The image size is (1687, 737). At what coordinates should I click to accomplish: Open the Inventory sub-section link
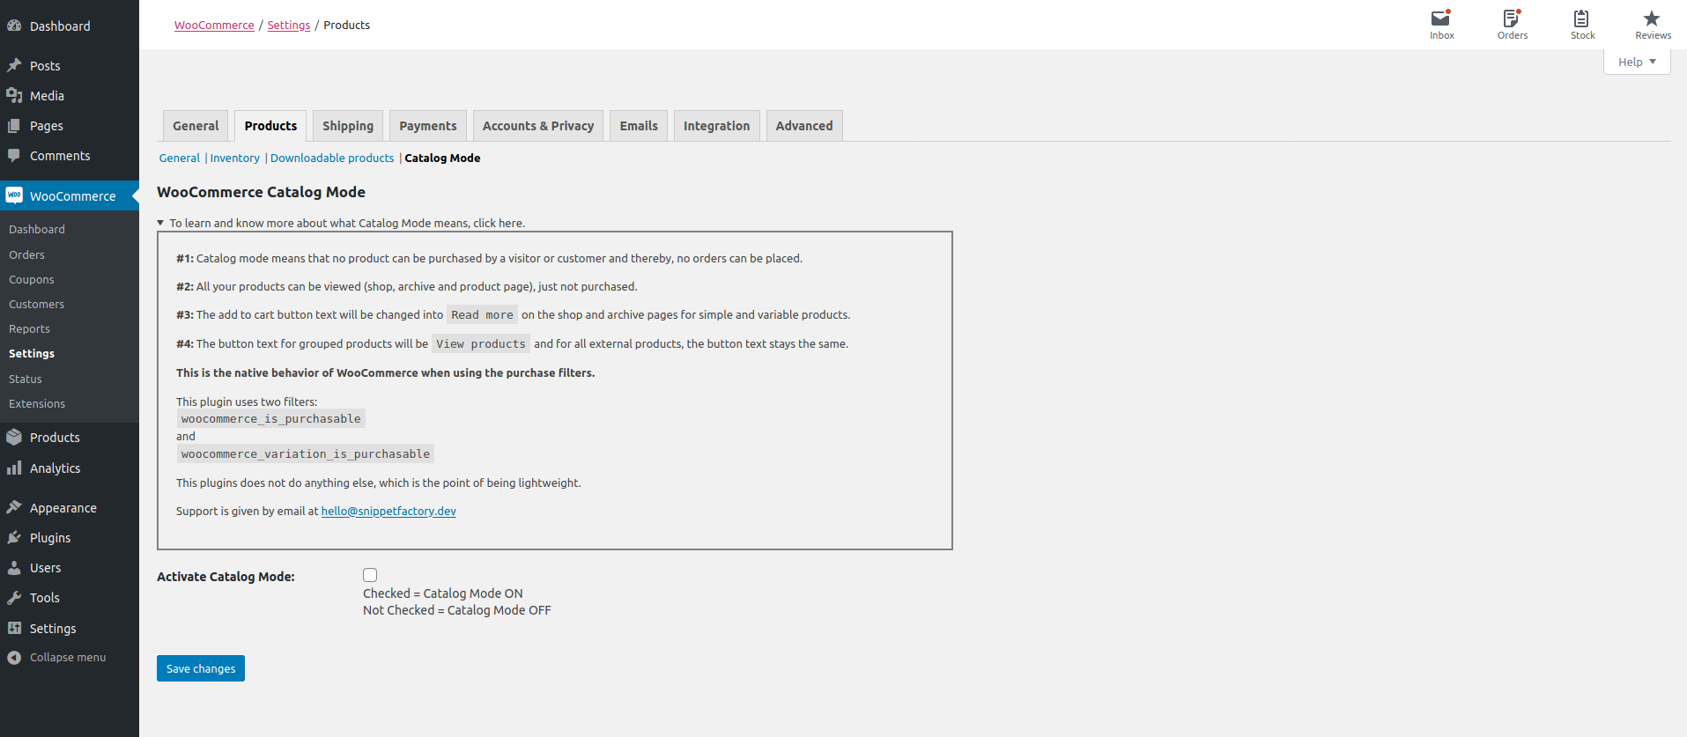click(235, 158)
